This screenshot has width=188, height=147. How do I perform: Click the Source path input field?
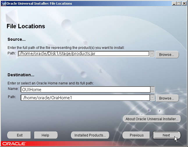[84, 54]
